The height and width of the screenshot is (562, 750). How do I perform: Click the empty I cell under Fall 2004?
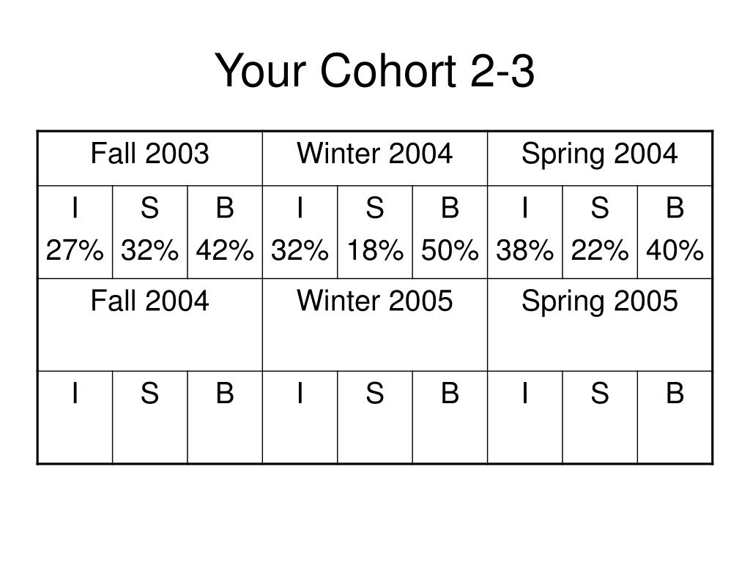coord(75,417)
